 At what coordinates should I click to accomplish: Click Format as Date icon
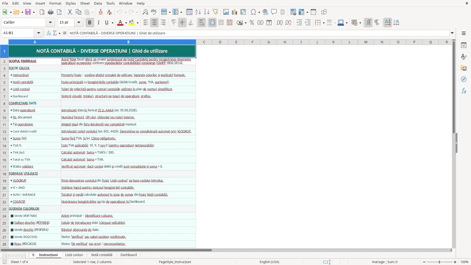(x=269, y=23)
